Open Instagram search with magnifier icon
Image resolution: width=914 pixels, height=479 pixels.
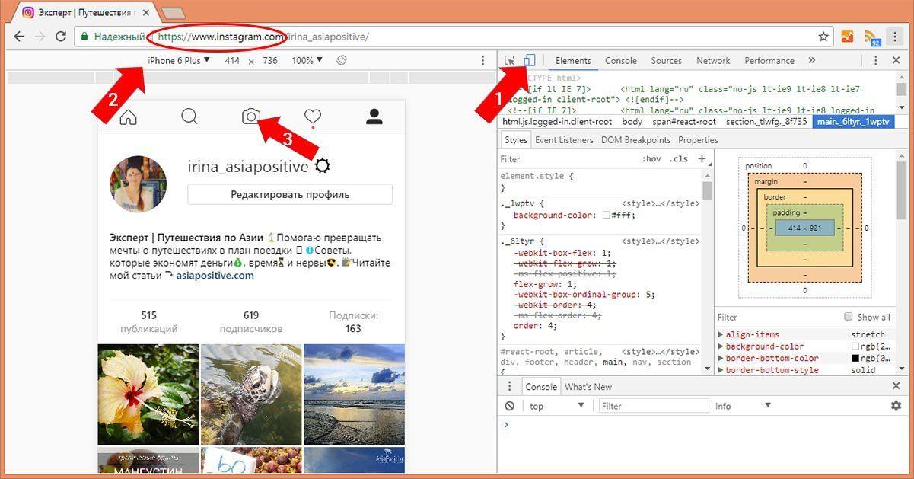click(189, 117)
